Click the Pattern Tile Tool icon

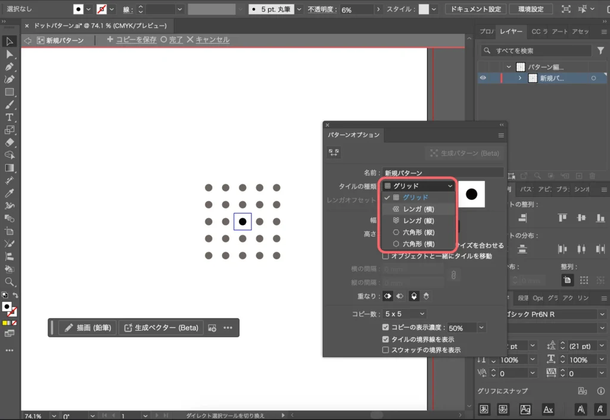[334, 153]
